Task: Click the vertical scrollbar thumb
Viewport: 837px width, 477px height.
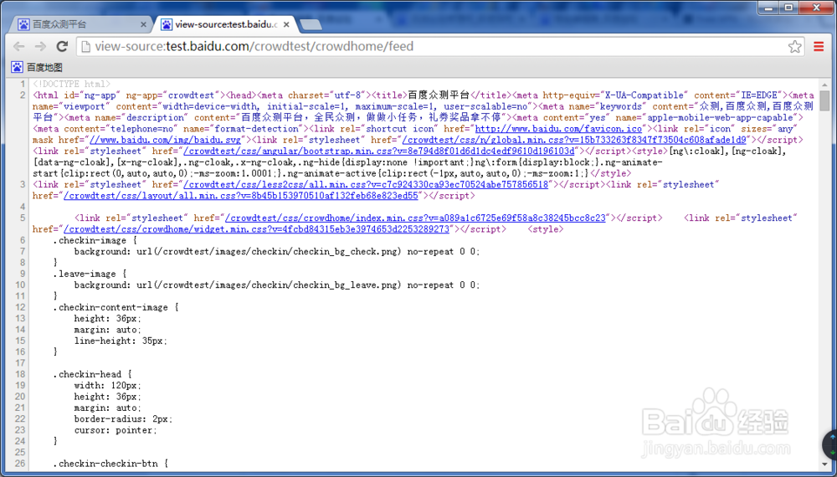Action: coord(824,100)
